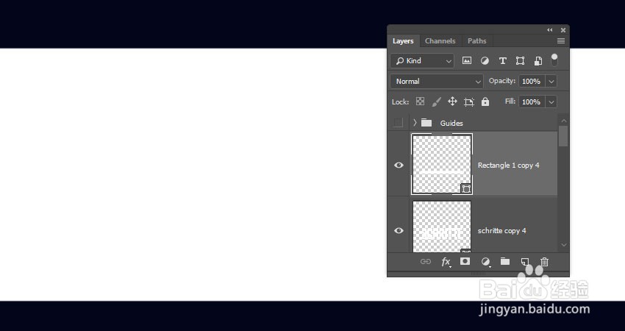
Task: Select the Layers tab
Action: 403,41
